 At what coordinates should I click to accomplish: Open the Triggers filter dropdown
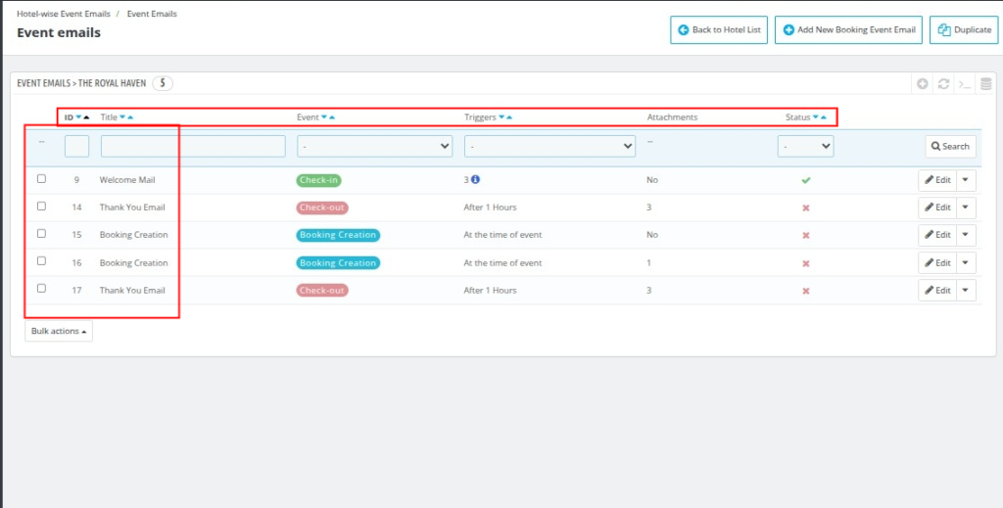[x=549, y=147]
